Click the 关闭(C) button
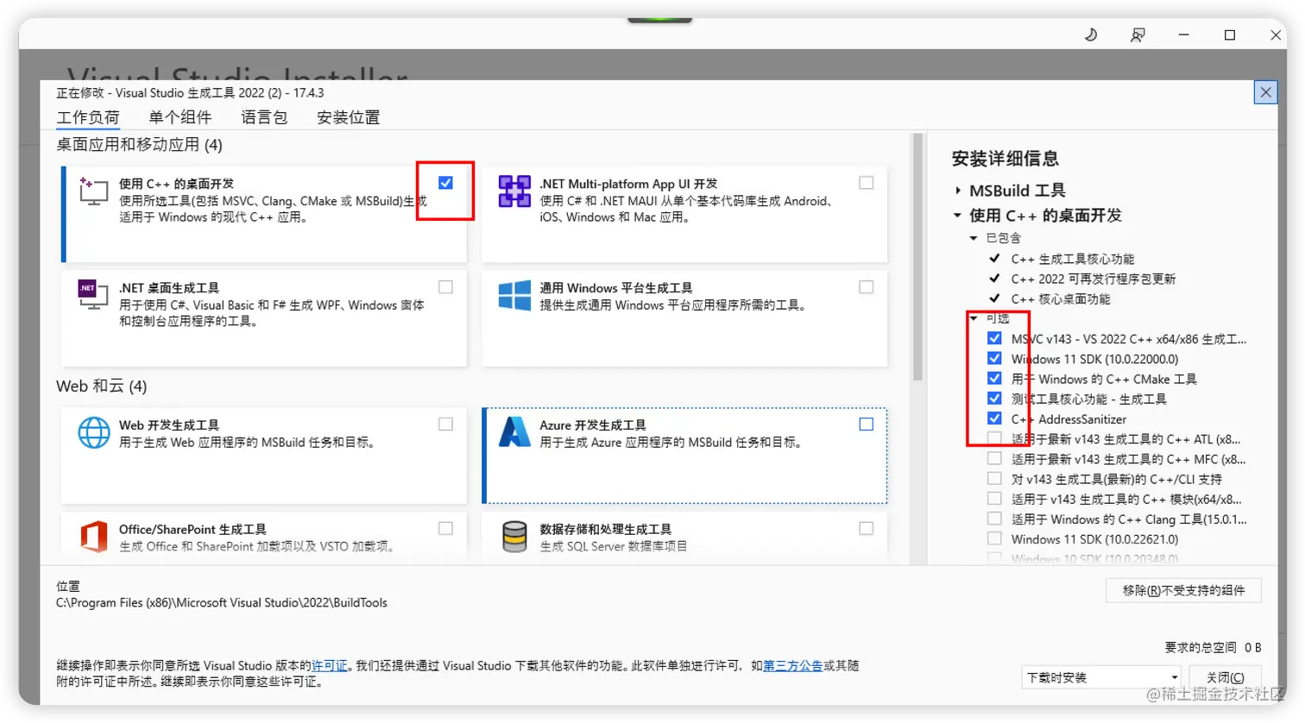The width and height of the screenshot is (1305, 723). tap(1225, 677)
